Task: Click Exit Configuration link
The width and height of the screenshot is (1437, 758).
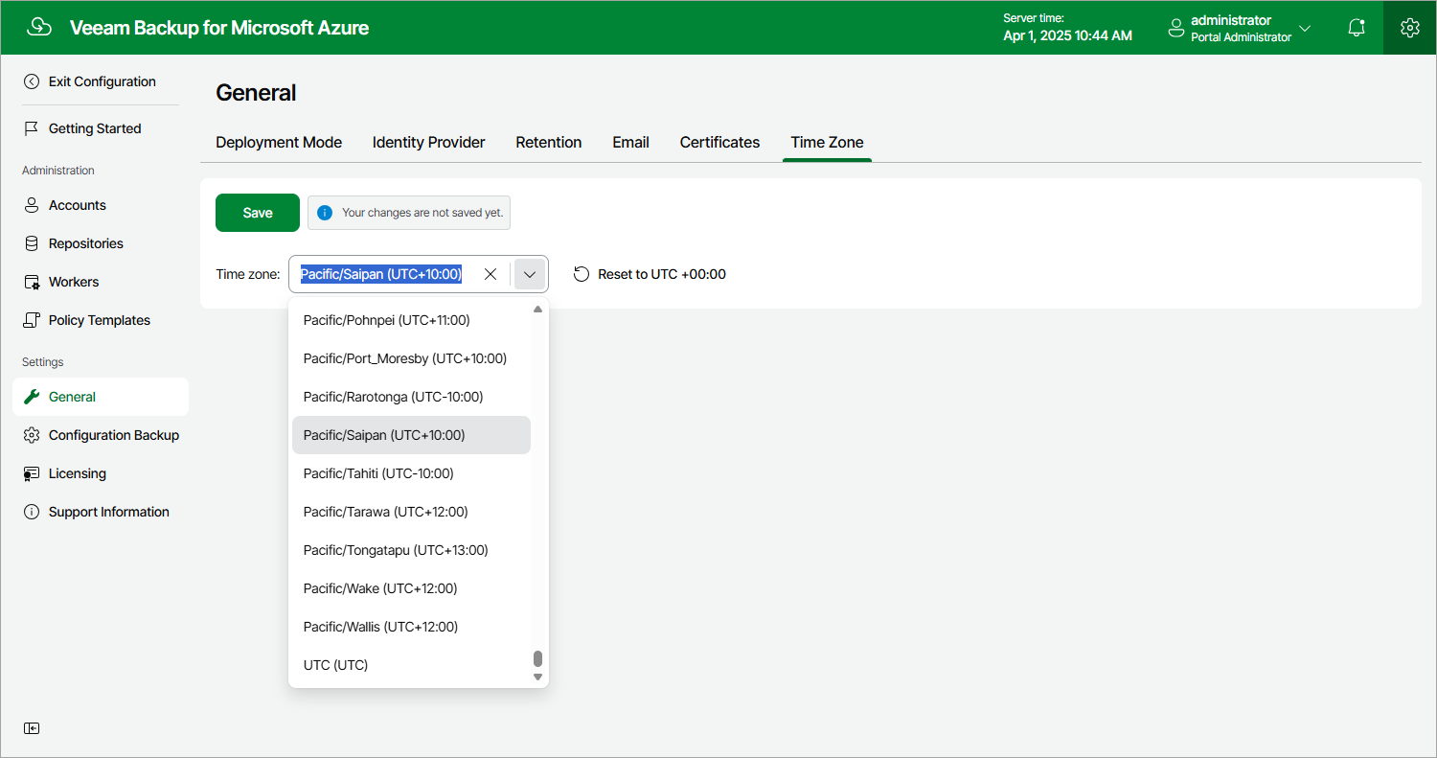Action: [x=103, y=81]
